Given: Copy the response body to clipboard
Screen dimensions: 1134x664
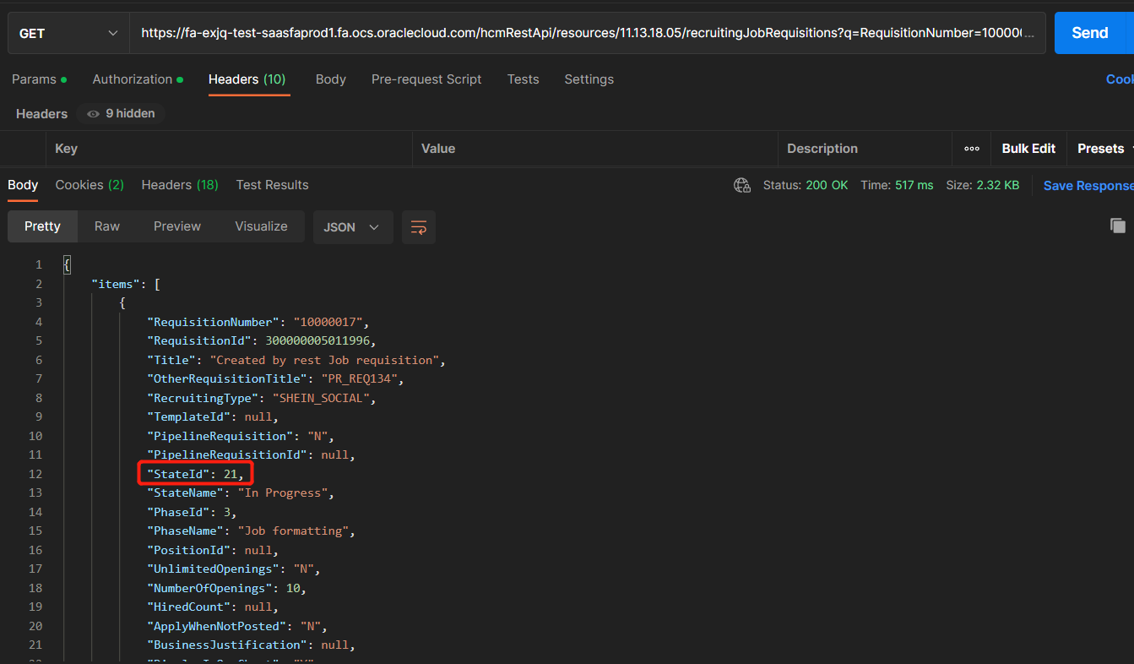Looking at the screenshot, I should pos(1117,226).
